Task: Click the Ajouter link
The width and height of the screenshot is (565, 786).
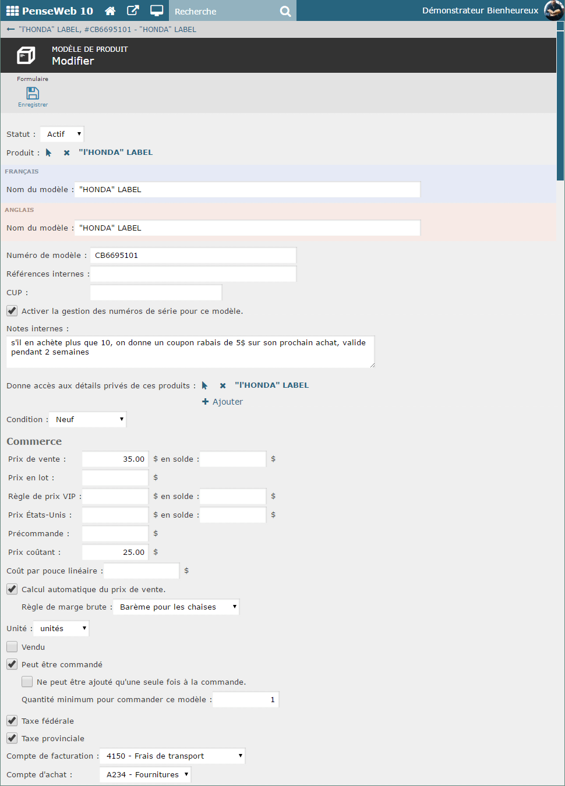Action: tap(223, 402)
